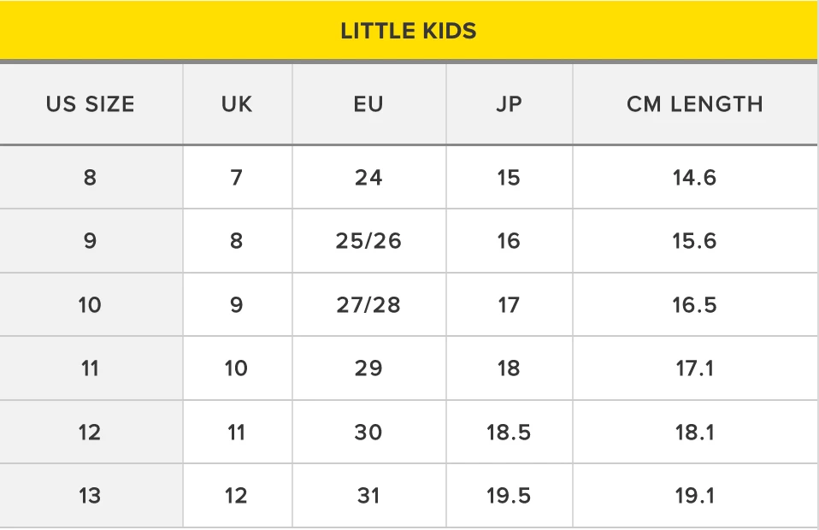
Task: Select the US SIZE column header
Action: [x=91, y=104]
